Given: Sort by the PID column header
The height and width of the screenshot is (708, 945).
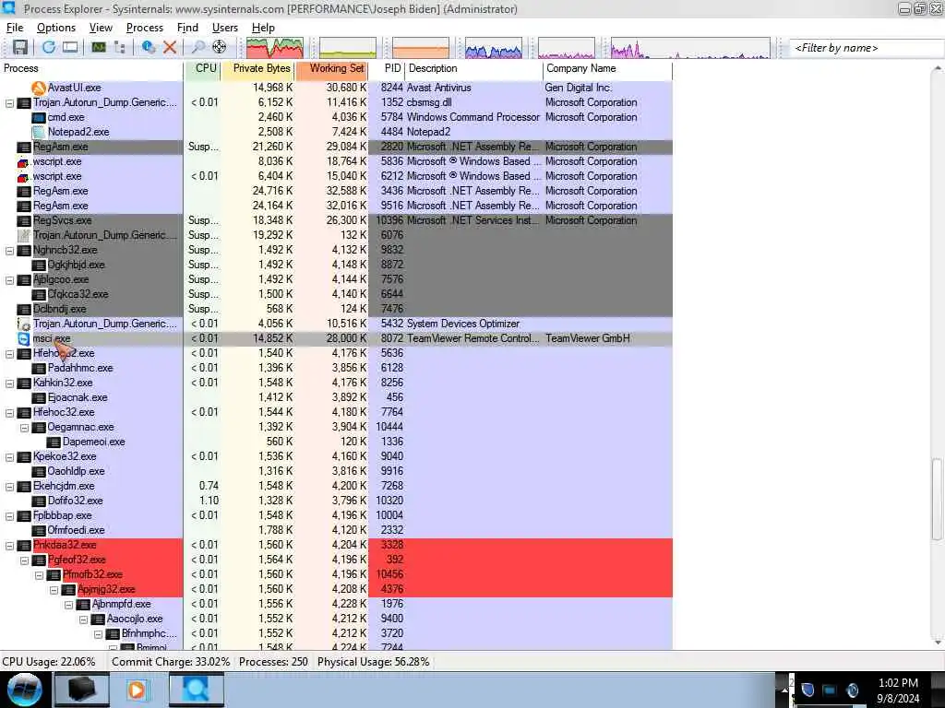Looking at the screenshot, I should [x=387, y=68].
